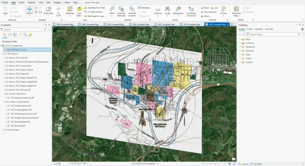This screenshot has width=305, height=166.
Task: Open Job Status pane tab
Action: click(256, 164)
